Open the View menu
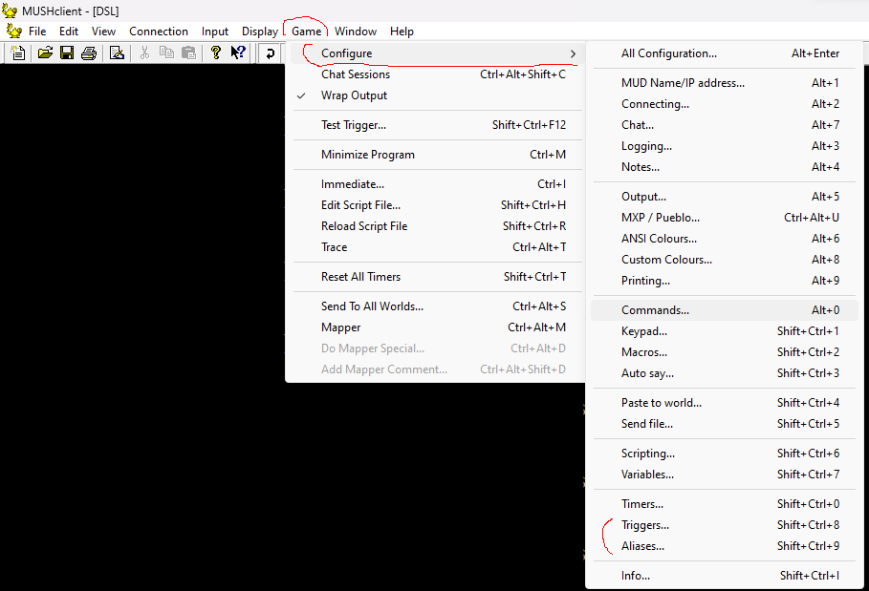This screenshot has width=869, height=591. pos(103,32)
